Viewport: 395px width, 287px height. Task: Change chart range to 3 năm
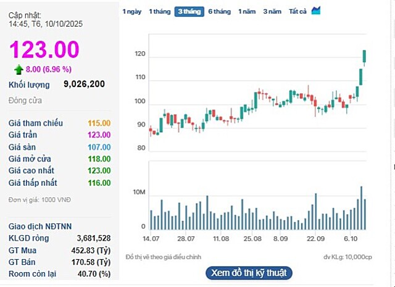pos(272,12)
